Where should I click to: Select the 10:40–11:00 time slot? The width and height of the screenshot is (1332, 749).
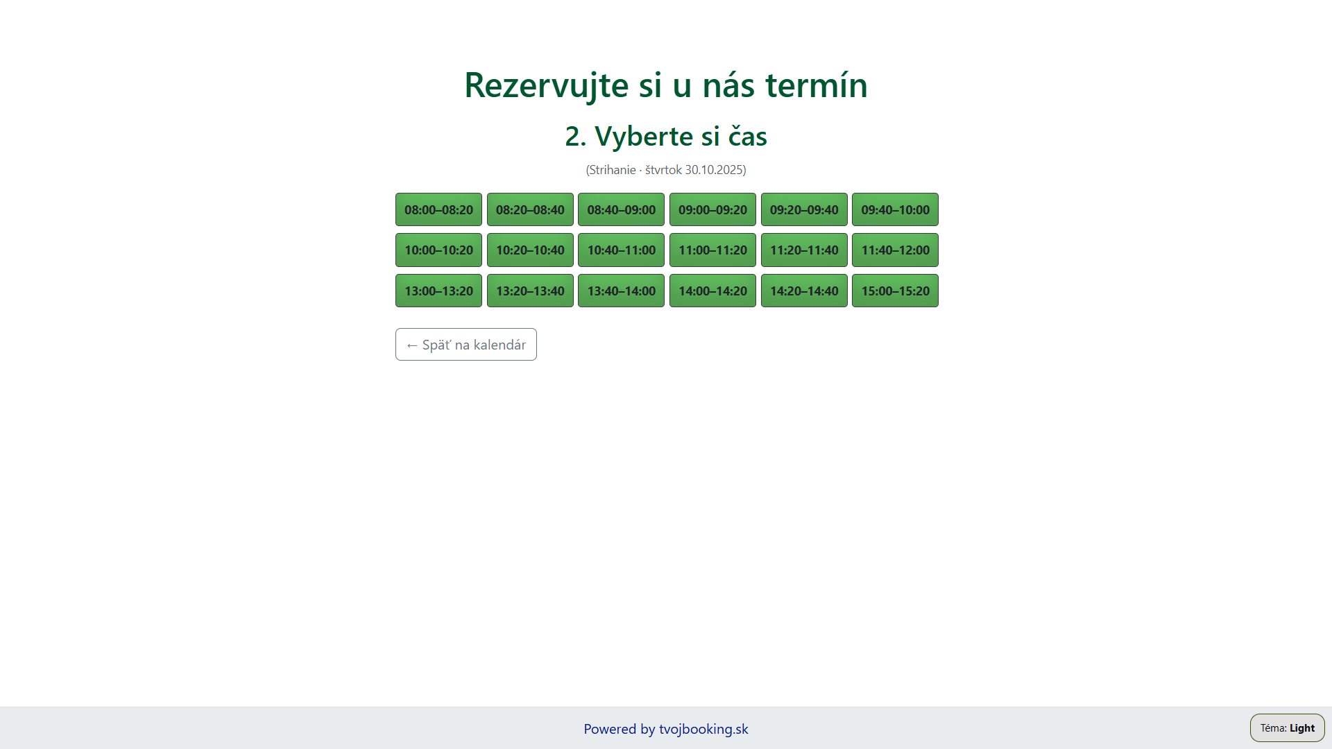click(621, 250)
